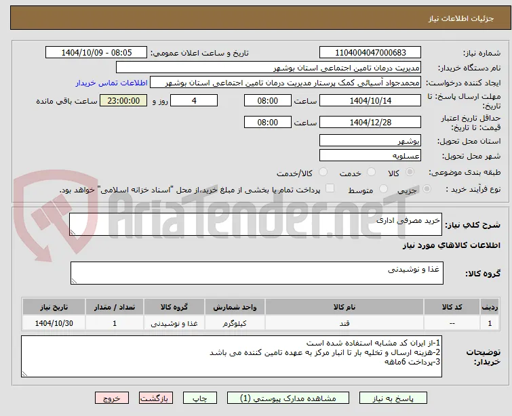The image size is (512, 416).
Task: Click the remaining days field showing 4
Action: click(194, 100)
